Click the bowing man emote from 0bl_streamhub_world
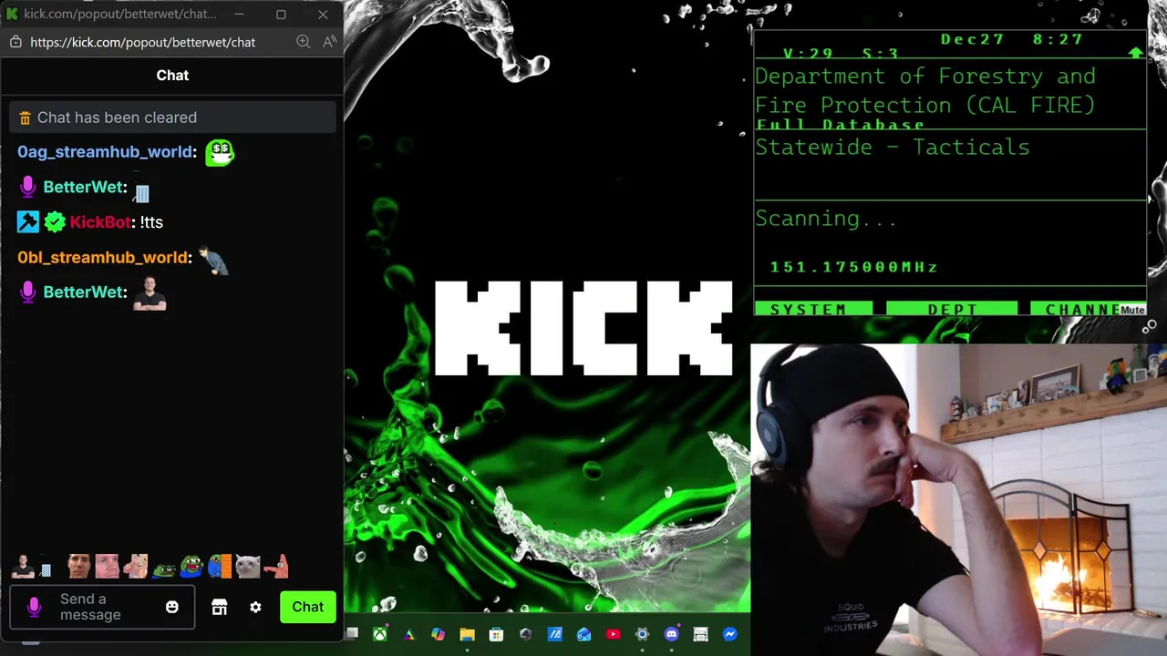Screen dimensions: 1167x656 pyautogui.click(x=213, y=261)
